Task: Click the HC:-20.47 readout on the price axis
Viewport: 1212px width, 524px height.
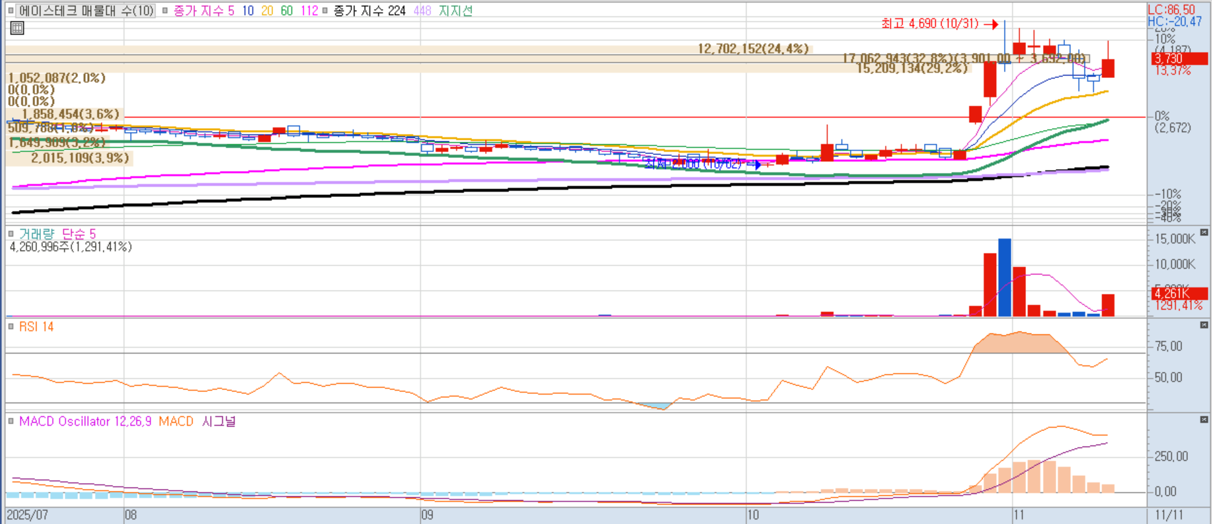Action: 1174,21
